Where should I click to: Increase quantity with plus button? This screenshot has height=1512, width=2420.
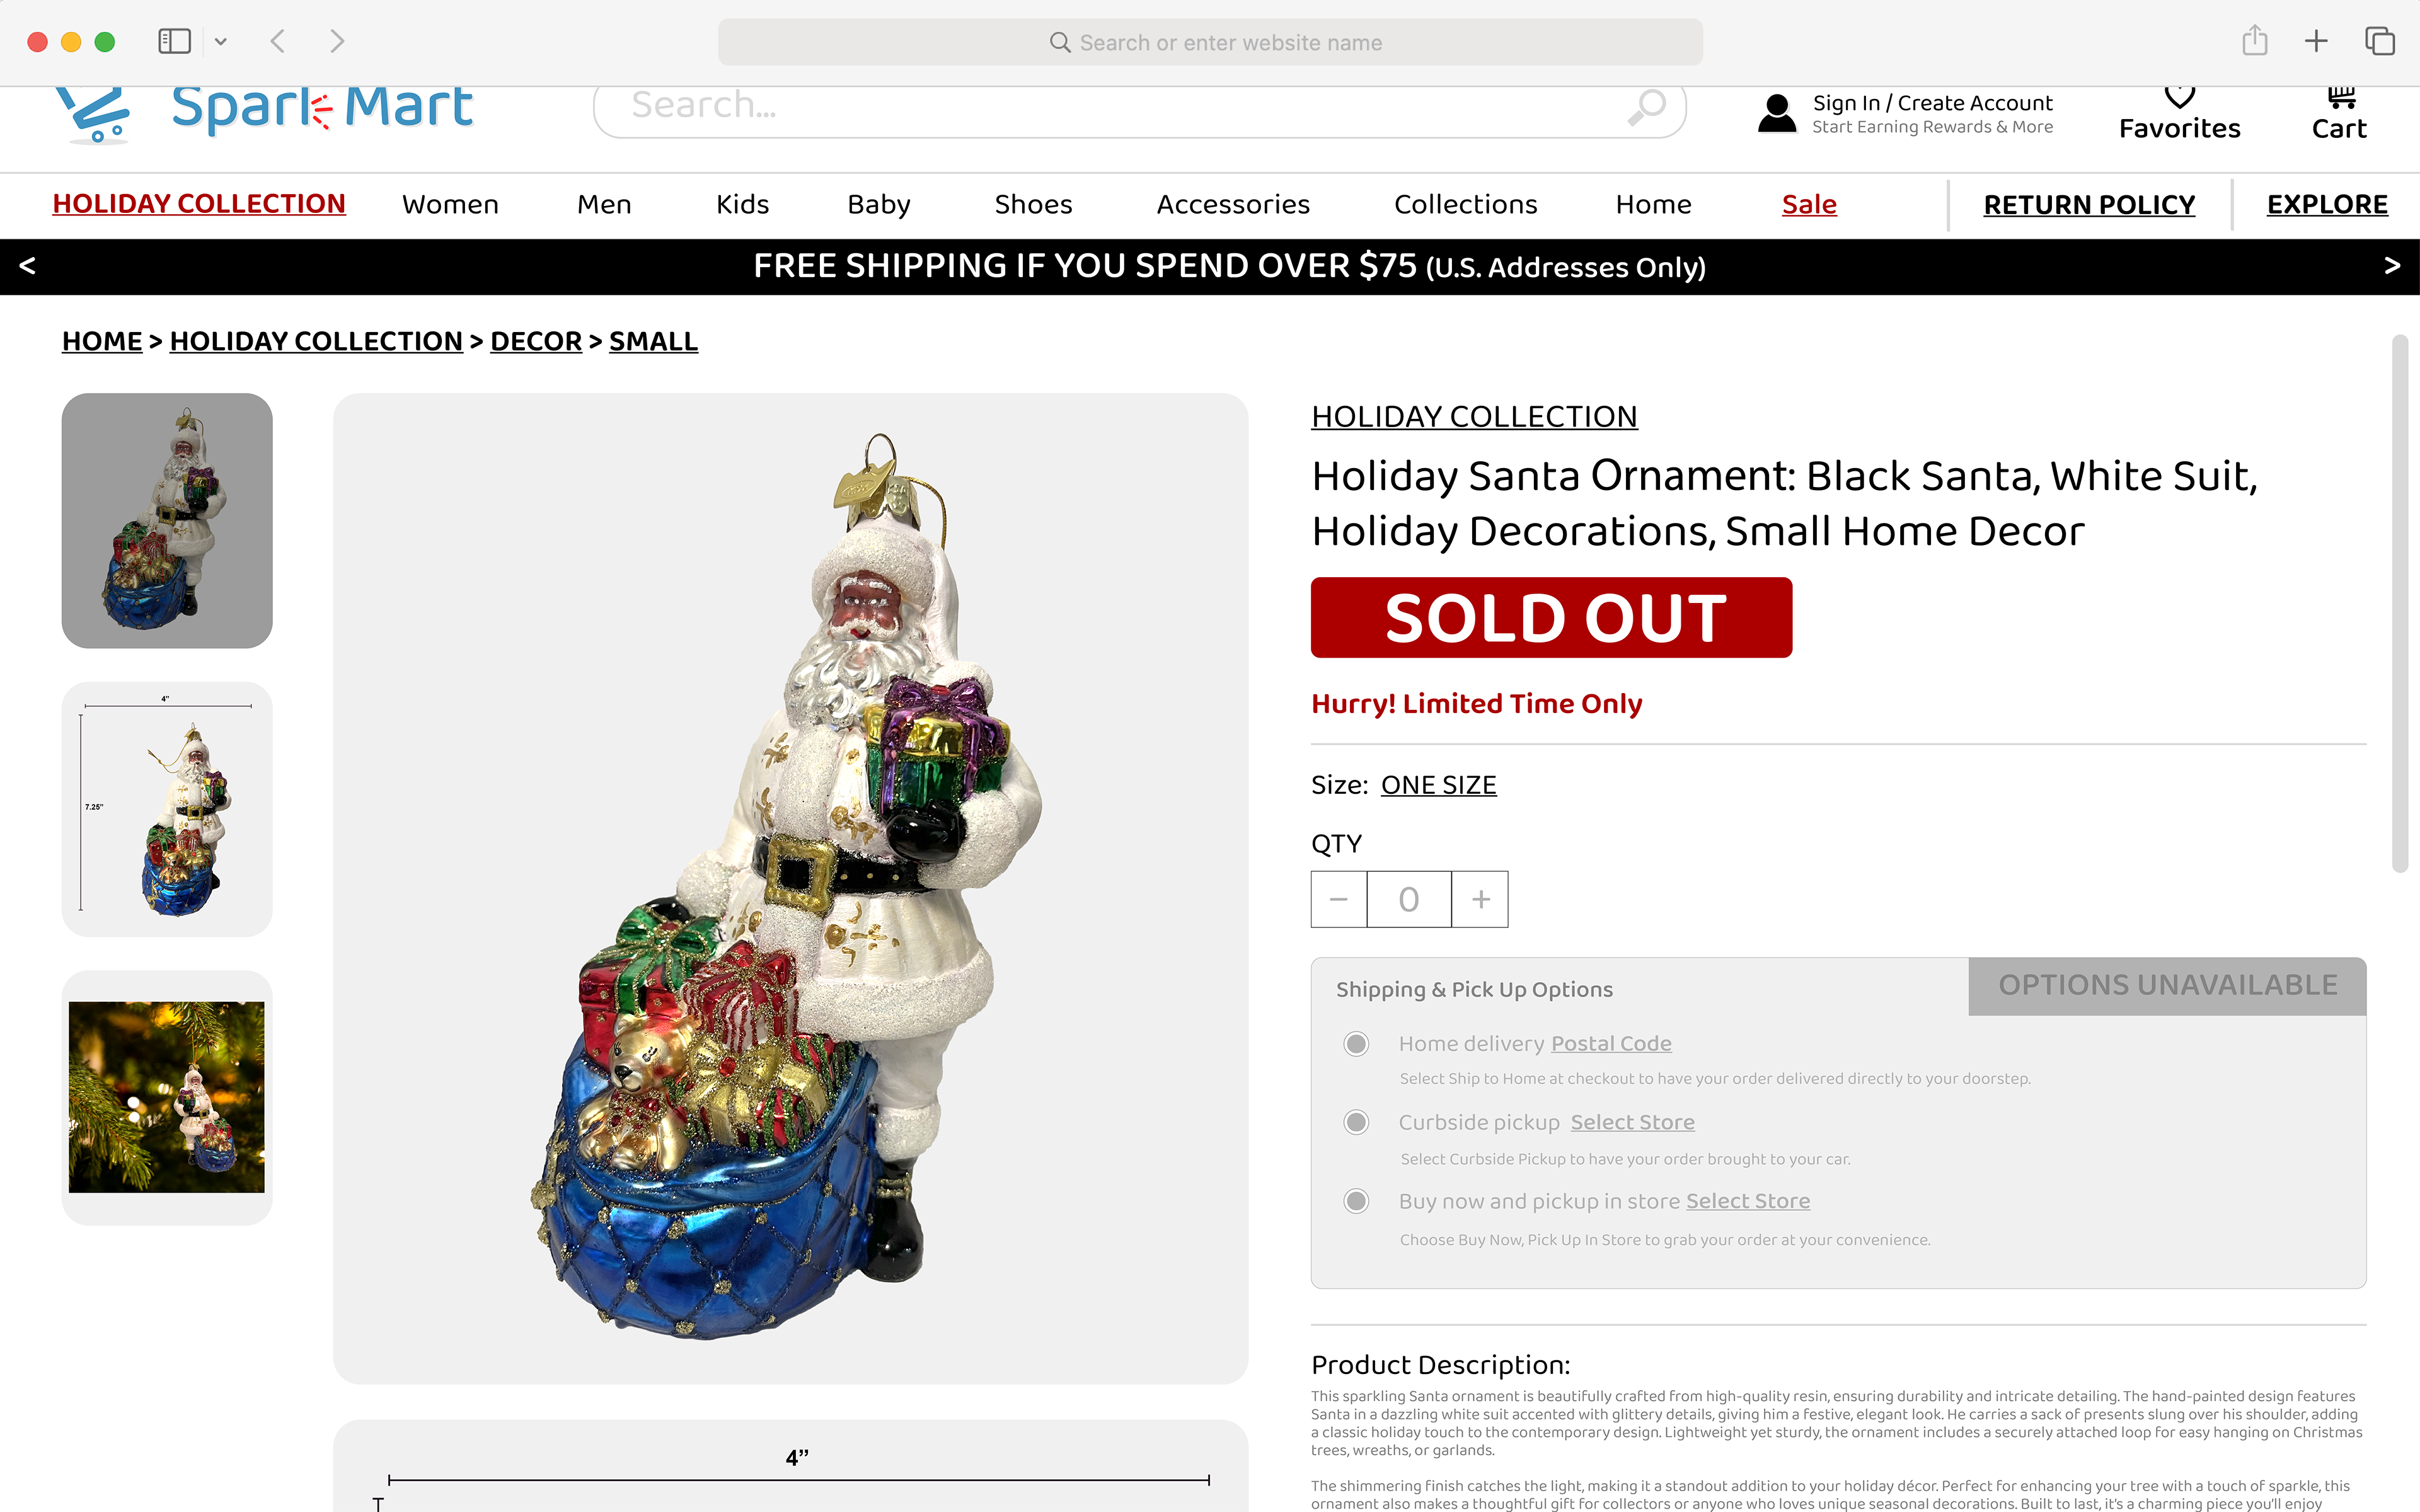tap(1481, 899)
